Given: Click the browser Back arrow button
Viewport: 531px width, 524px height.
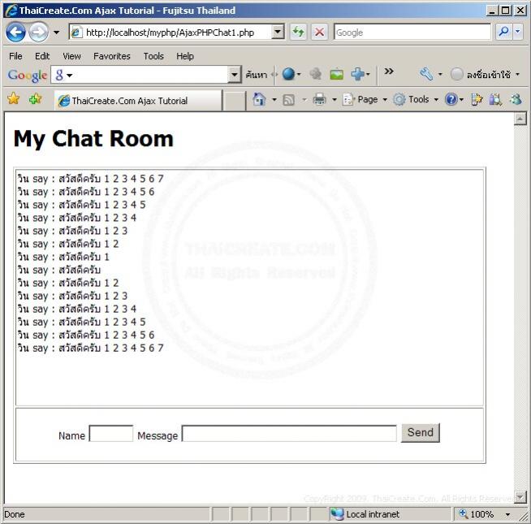Looking at the screenshot, I should [15, 32].
